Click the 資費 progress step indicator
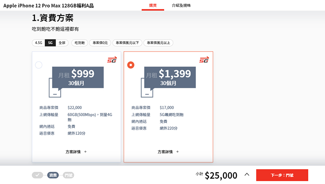The width and height of the screenshot is (325, 184). (x=53, y=175)
